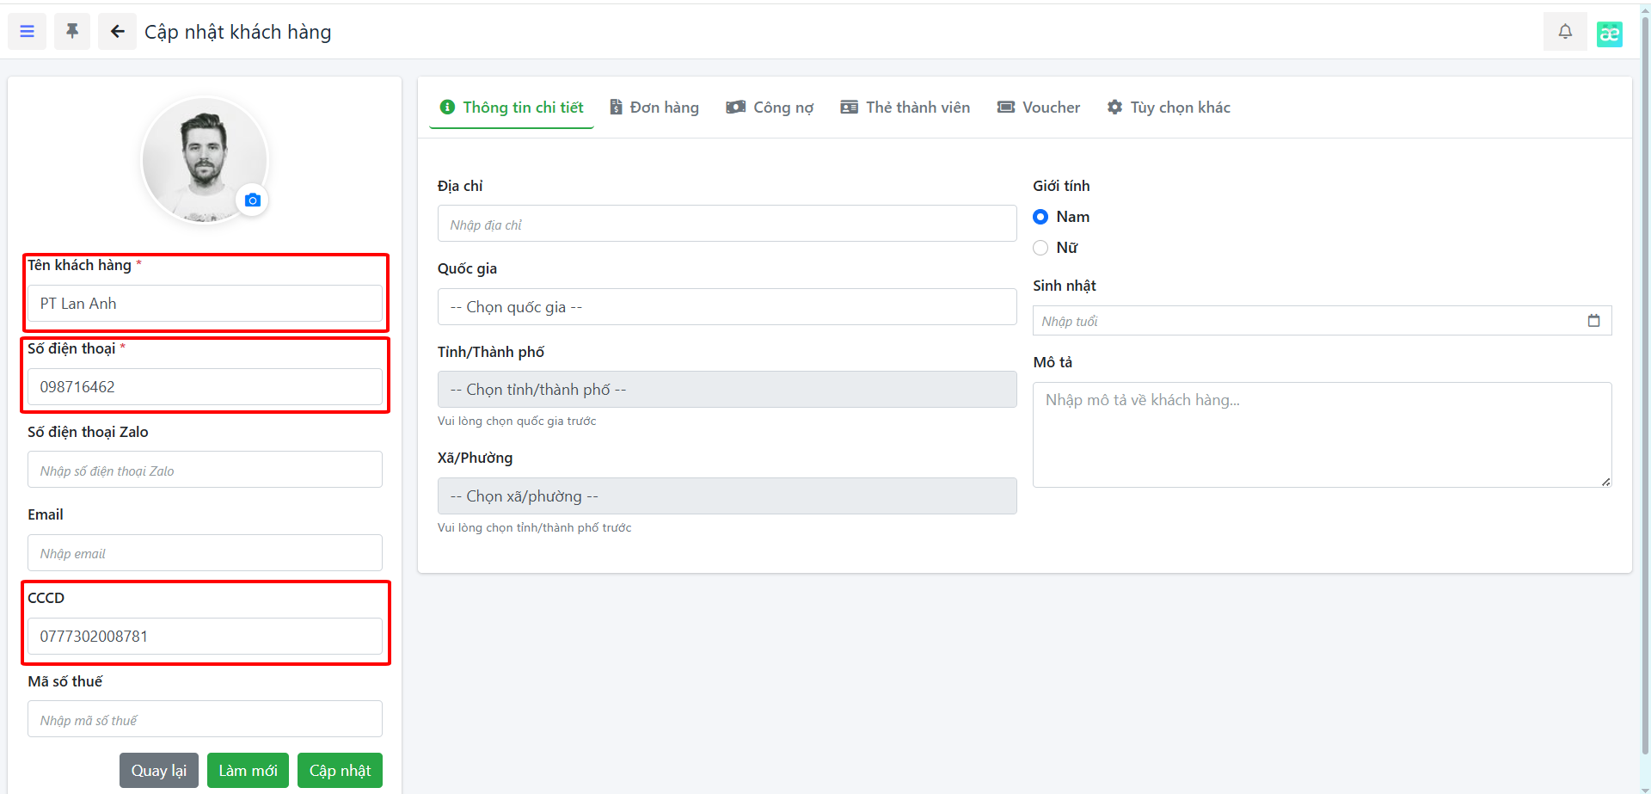Switch to the Đơn hàng tab
1651x794 pixels.
(654, 108)
